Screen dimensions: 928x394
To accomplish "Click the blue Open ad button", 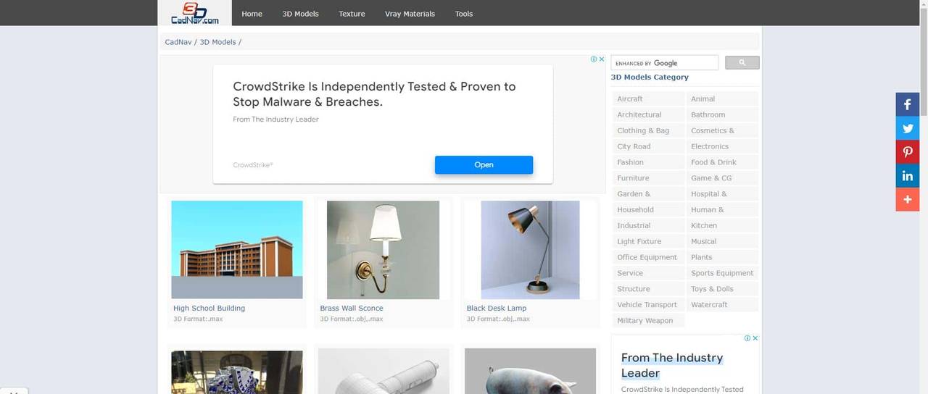I will tap(484, 165).
